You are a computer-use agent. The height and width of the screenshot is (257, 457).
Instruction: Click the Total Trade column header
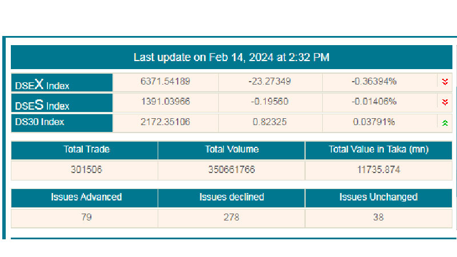tap(86, 150)
